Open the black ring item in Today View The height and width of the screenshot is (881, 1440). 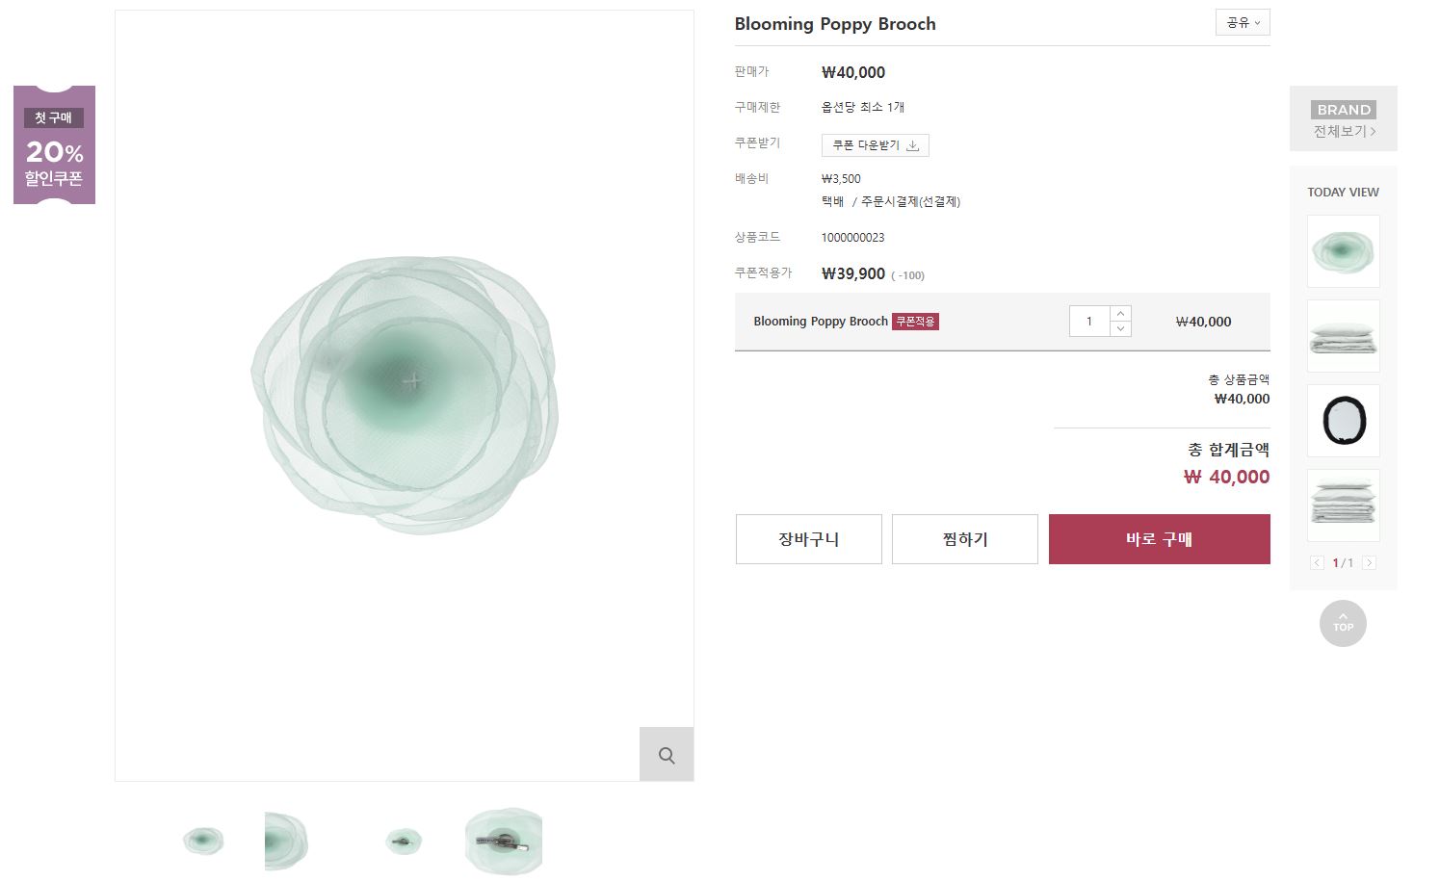[x=1343, y=421]
